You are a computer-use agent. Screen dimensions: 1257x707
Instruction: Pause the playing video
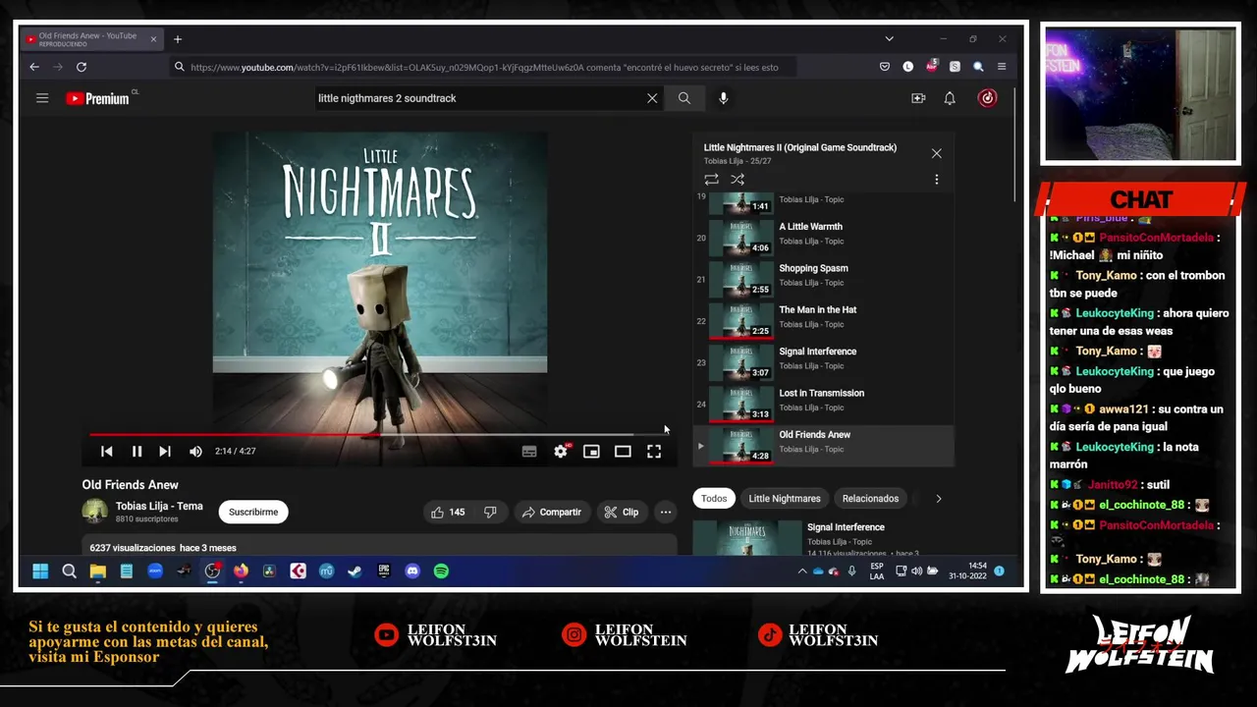(137, 452)
